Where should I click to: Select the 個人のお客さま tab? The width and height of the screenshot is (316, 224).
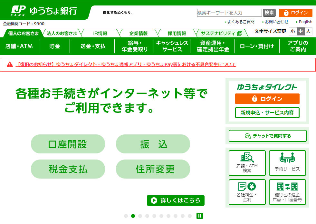point(24,33)
